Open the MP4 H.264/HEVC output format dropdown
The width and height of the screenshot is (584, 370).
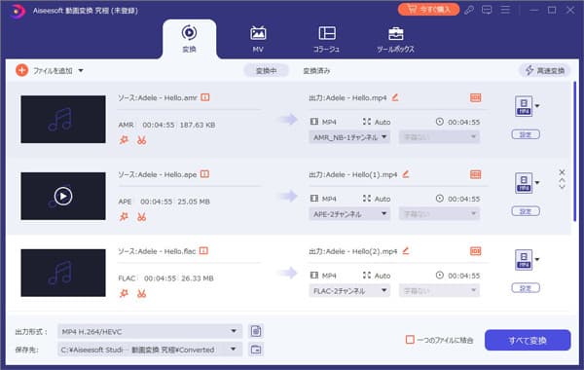(150, 331)
